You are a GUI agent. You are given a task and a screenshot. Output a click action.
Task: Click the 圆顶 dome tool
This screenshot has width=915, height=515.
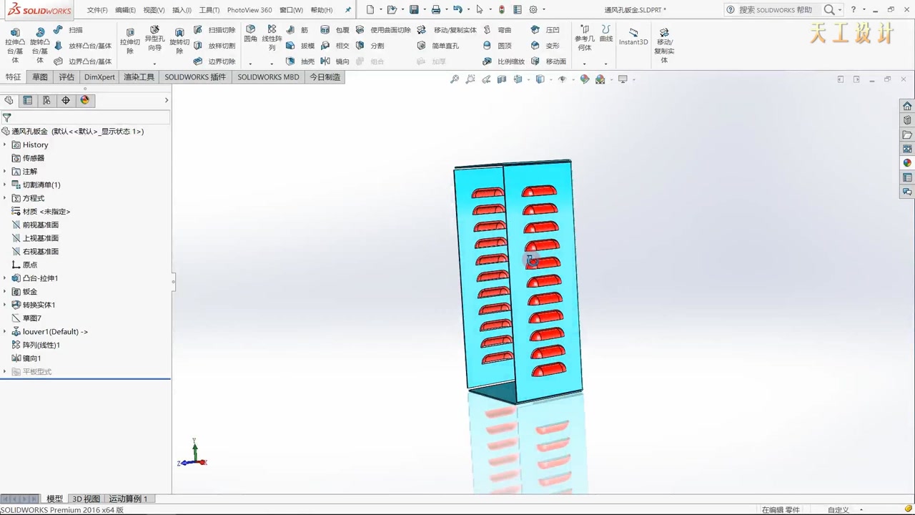[498, 46]
